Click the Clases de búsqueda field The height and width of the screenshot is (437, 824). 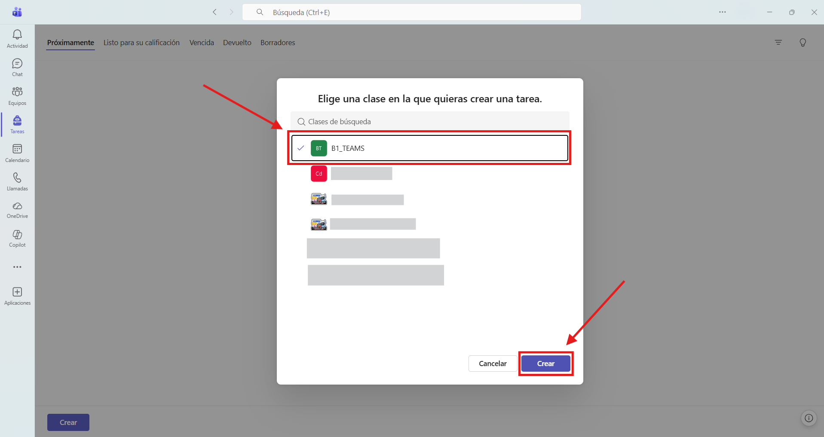tap(430, 122)
